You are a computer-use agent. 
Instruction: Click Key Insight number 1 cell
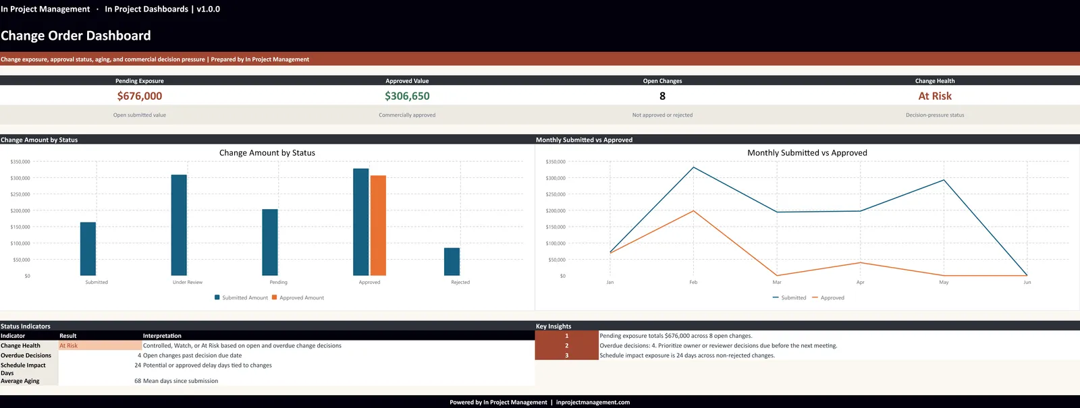567,336
